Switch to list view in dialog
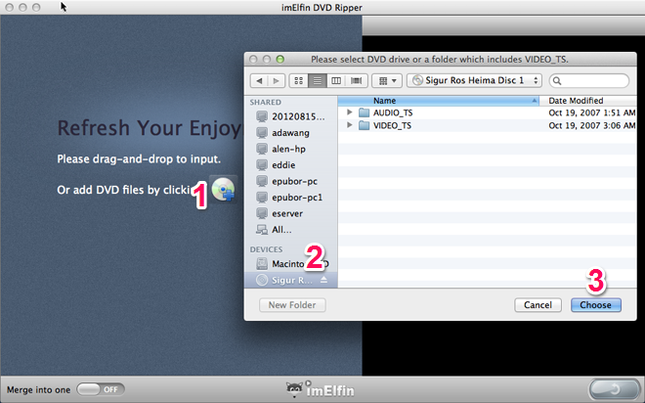Screen dimensions: 645x403 [x=318, y=80]
